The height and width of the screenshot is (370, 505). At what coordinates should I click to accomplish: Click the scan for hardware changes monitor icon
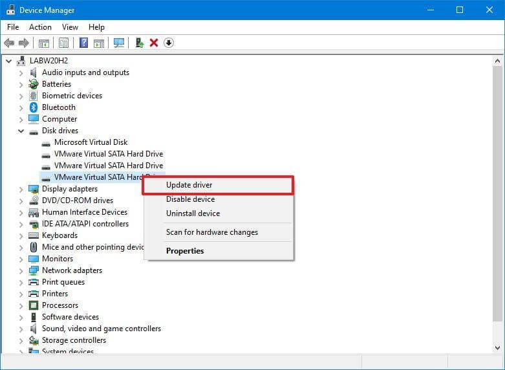click(x=118, y=43)
